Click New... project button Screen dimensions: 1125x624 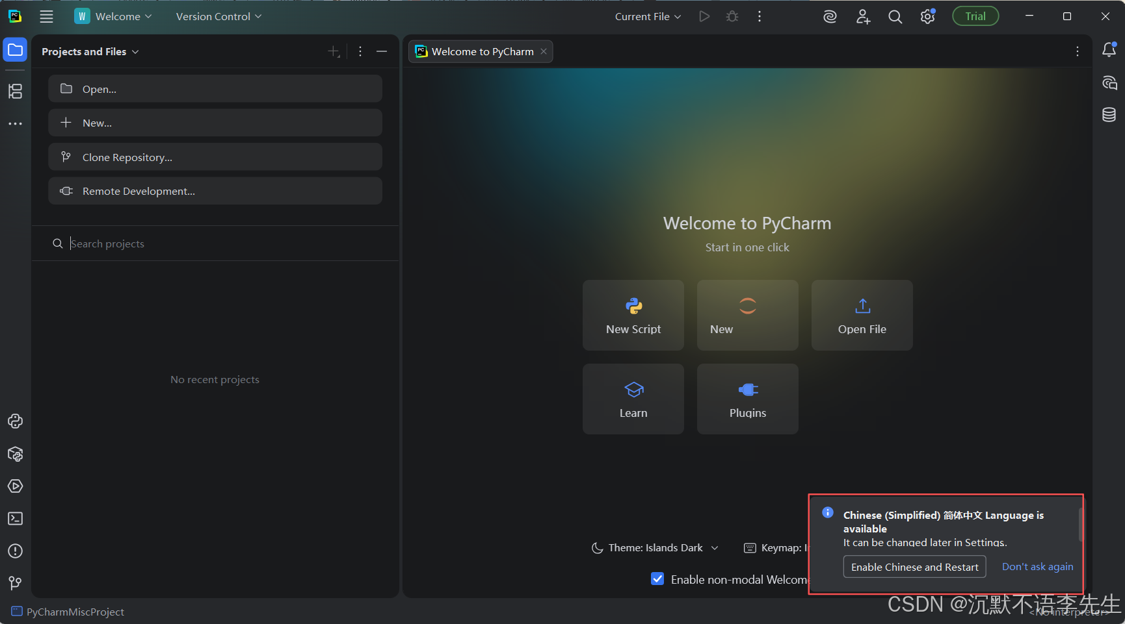coord(215,123)
